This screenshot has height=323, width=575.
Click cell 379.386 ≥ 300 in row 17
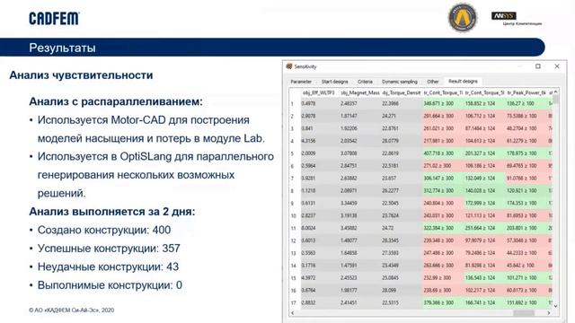[443, 303]
